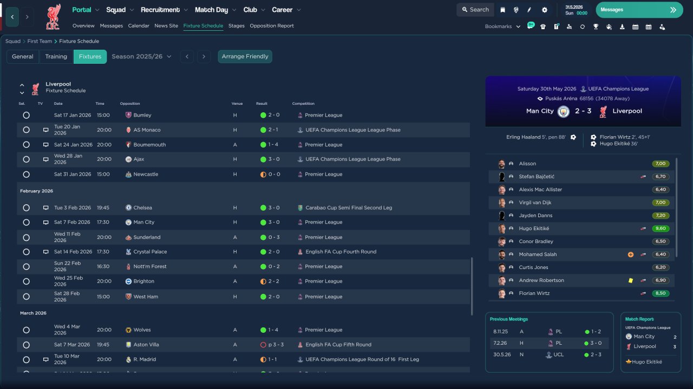Click the Messages continue button
Screen dimensions: 693x389
[x=639, y=10]
